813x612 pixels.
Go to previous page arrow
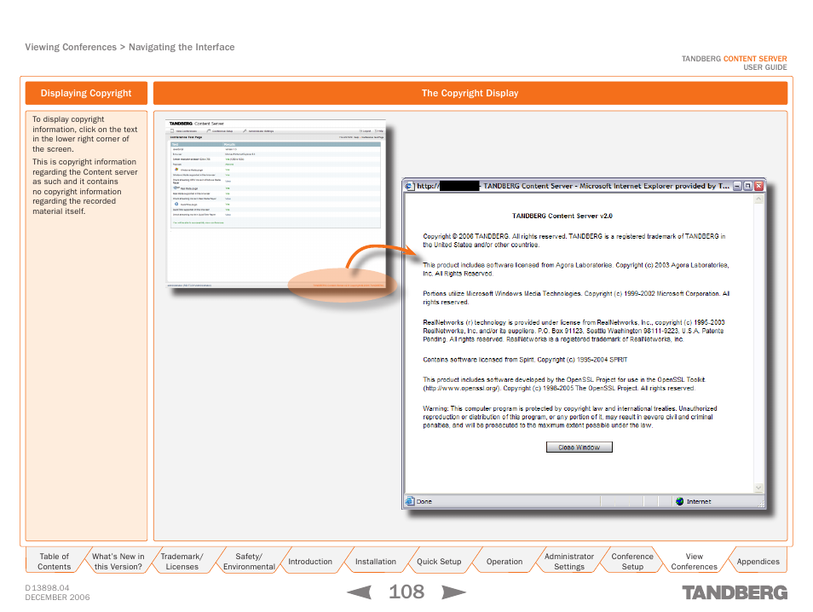click(x=360, y=592)
